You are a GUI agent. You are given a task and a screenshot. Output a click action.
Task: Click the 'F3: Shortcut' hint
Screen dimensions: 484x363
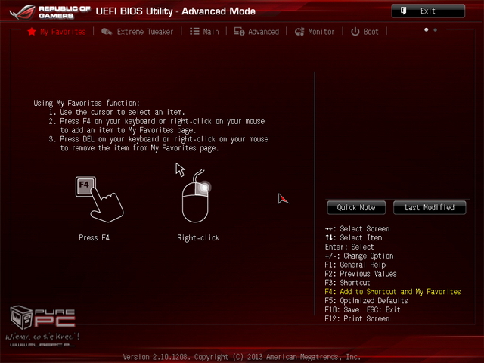click(x=347, y=283)
